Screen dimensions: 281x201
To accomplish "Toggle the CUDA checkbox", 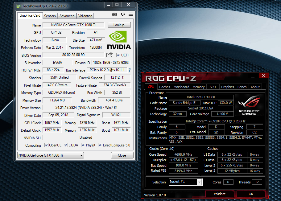I will [x=66, y=145].
